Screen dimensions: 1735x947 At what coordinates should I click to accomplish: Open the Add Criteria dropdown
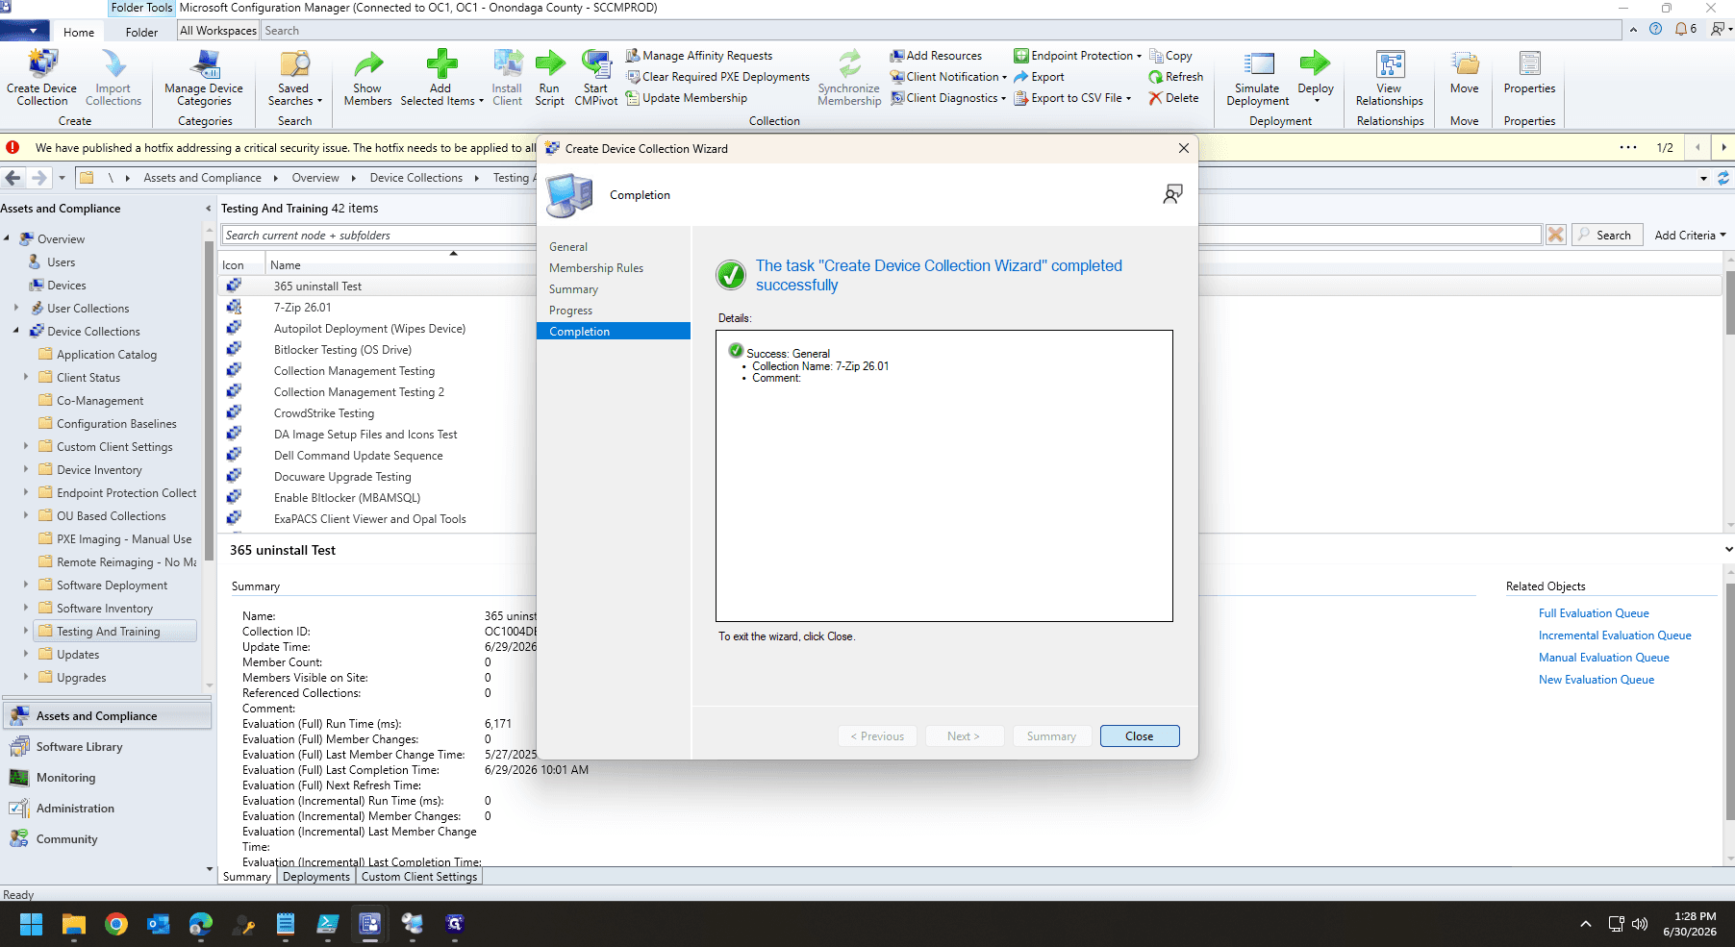1690,235
